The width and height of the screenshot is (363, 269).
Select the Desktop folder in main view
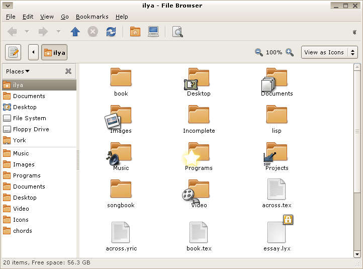pos(198,79)
